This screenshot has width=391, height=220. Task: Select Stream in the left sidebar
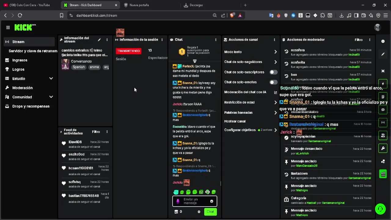pyautogui.click(x=29, y=42)
